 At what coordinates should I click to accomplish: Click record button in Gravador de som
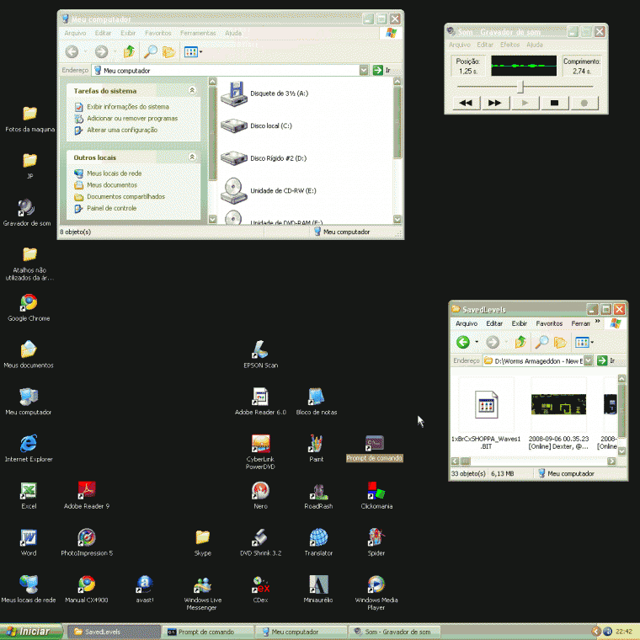tap(584, 103)
